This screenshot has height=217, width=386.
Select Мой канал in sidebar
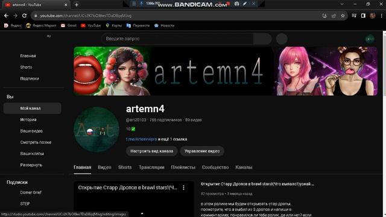coord(32,108)
